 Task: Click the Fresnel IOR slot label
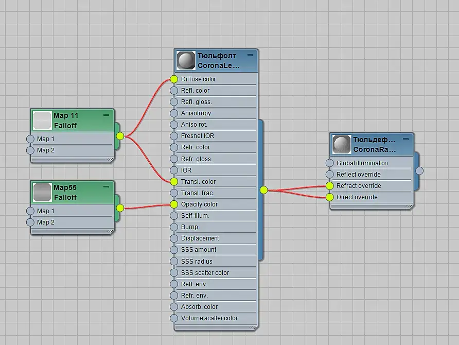tap(198, 136)
